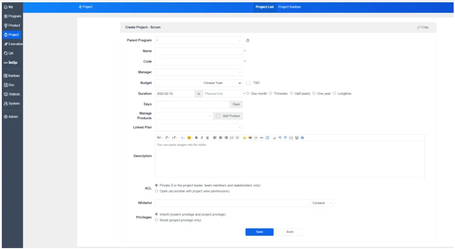The image size is (455, 249).
Task: Click the undo arrow in editor toolbar
Action: click(x=280, y=138)
